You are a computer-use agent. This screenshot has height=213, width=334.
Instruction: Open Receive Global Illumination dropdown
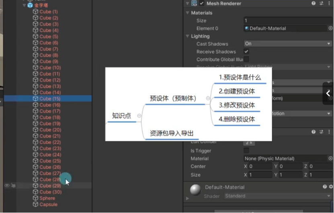tap(288, 67)
